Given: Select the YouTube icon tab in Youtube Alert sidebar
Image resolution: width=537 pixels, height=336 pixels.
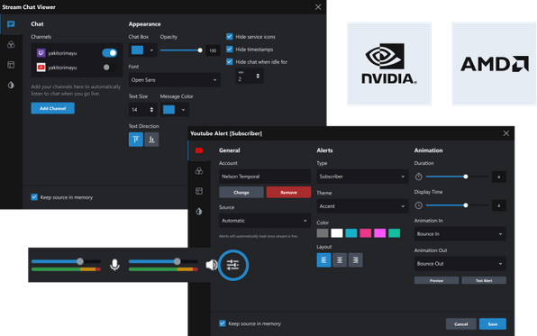Looking at the screenshot, I should click(199, 150).
